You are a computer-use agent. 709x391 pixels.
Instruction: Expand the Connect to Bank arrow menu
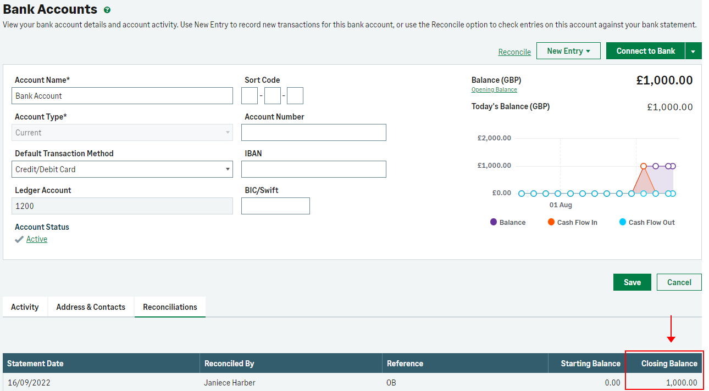pos(693,51)
